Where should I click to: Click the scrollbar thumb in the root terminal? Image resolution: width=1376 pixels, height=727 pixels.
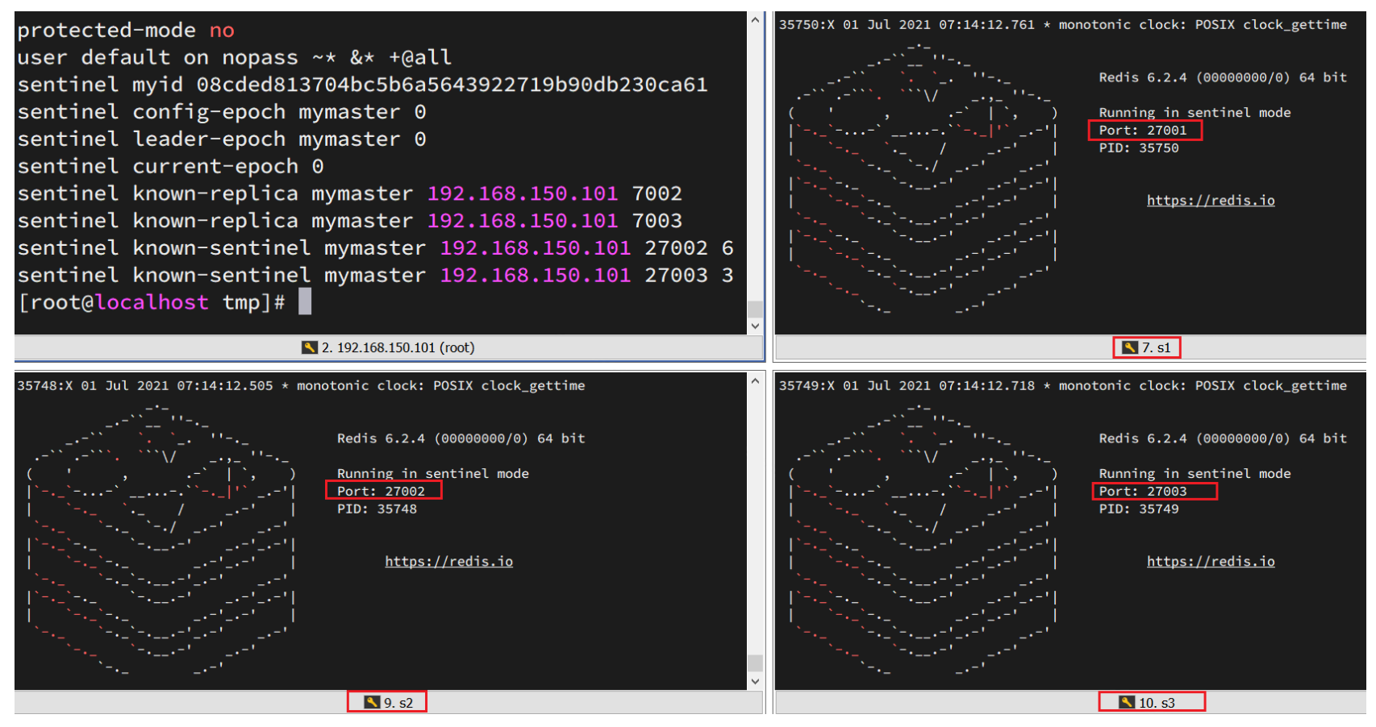[755, 309]
